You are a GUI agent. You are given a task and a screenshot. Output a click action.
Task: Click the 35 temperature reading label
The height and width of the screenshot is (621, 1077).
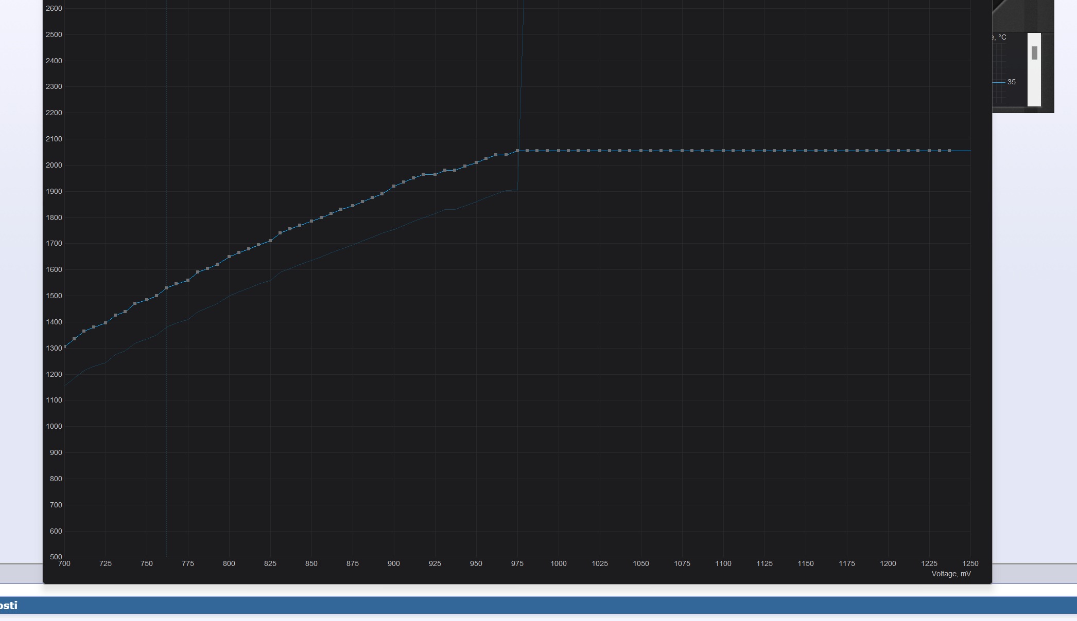tap(1011, 82)
